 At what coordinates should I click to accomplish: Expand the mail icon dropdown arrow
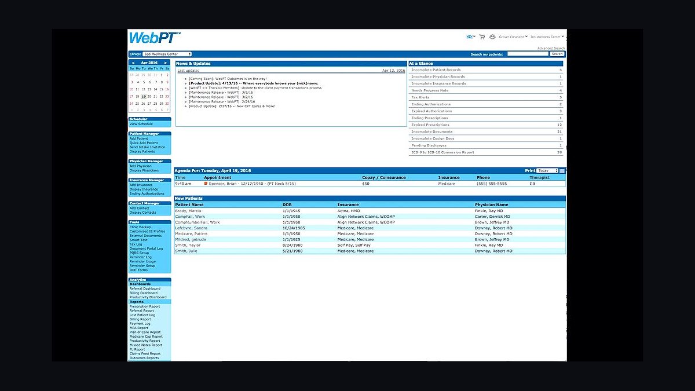474,36
